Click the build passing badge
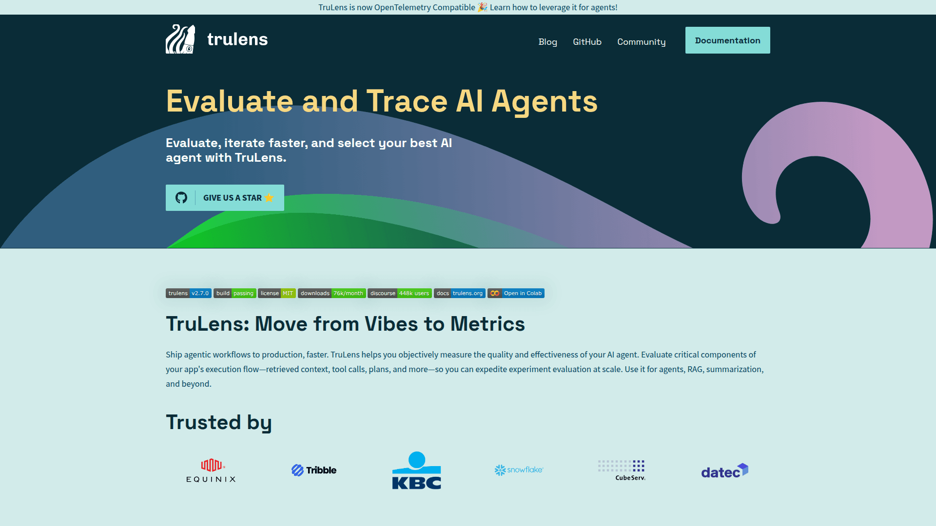 [234, 293]
